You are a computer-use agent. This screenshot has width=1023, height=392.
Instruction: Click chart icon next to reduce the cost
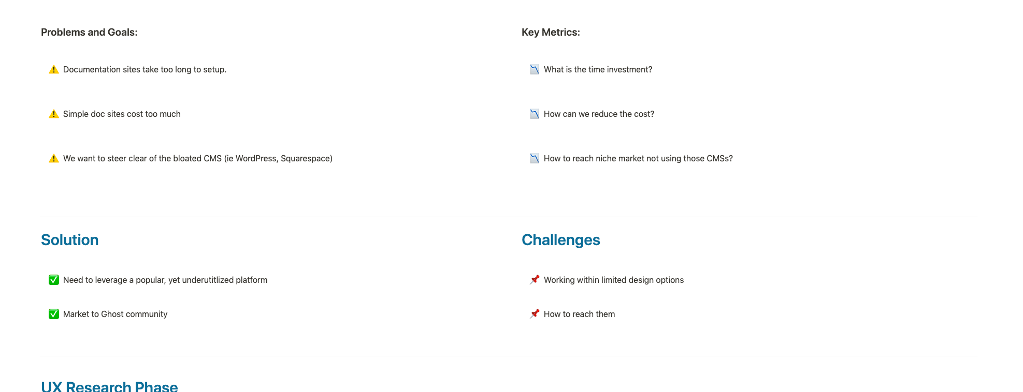(x=534, y=114)
